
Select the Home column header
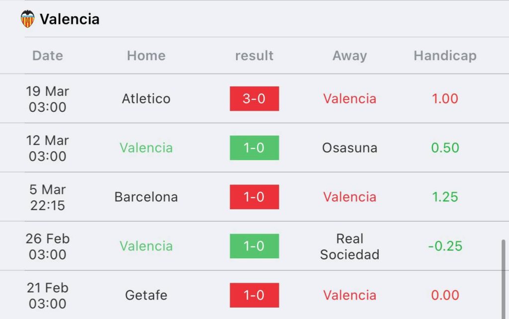146,56
